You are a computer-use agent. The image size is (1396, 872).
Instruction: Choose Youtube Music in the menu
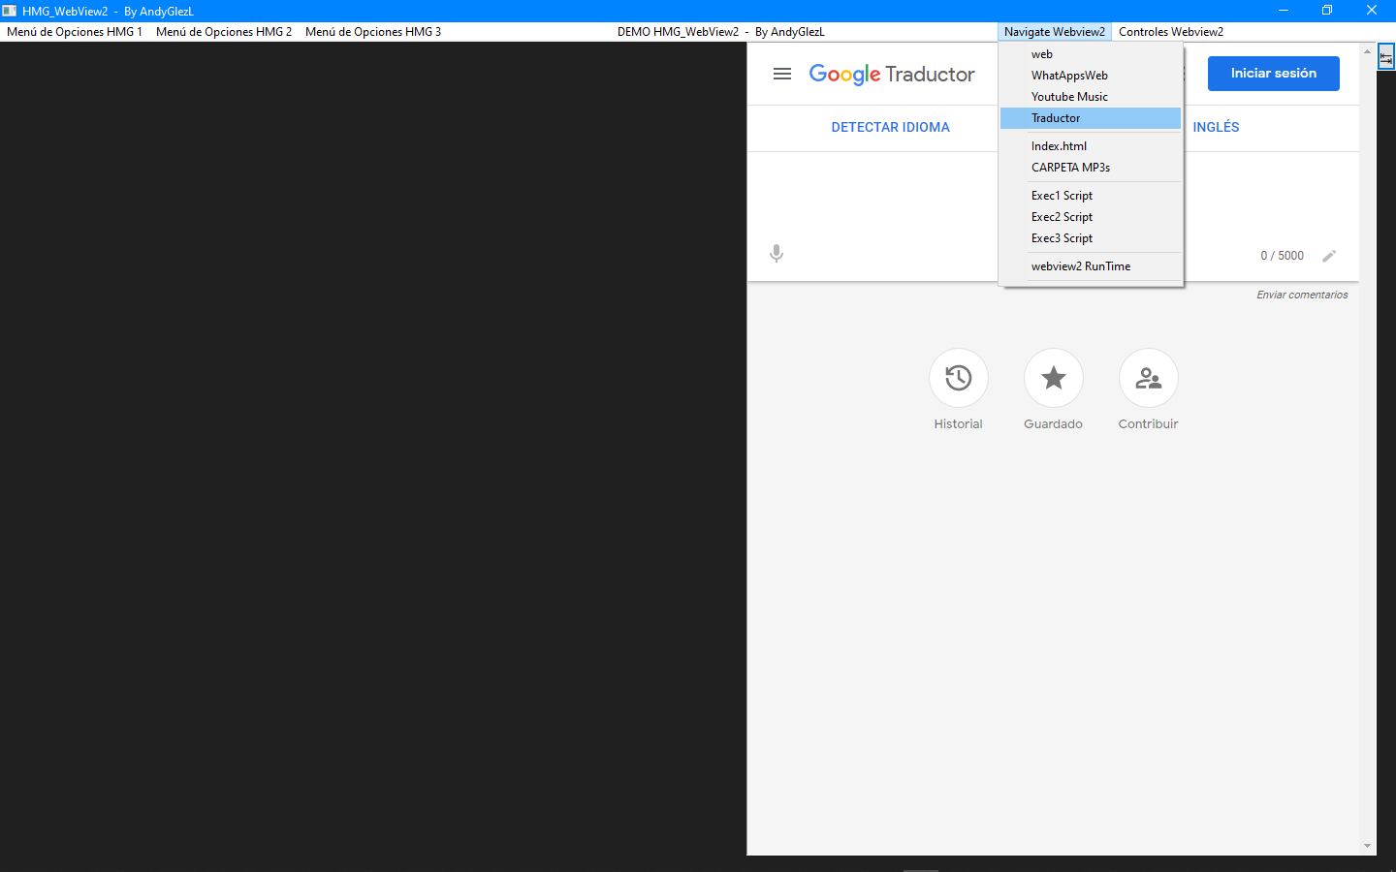(1069, 97)
